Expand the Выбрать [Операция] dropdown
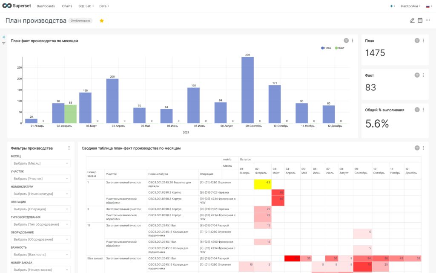 (40, 209)
